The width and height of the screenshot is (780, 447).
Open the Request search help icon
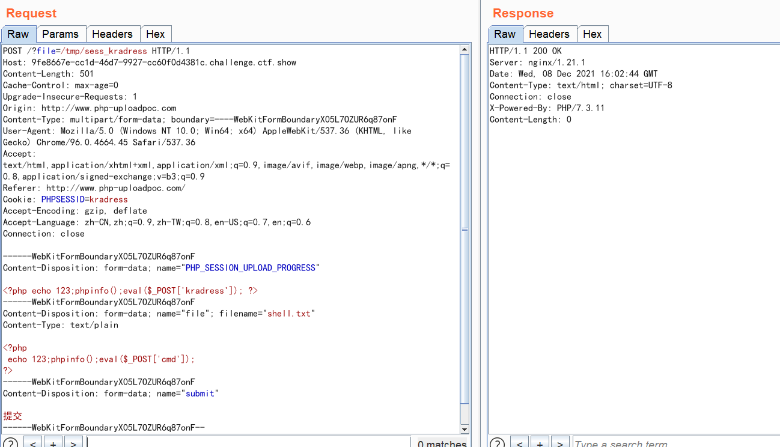(x=10, y=444)
